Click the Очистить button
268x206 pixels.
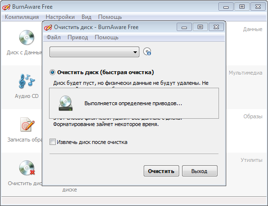click(161, 171)
